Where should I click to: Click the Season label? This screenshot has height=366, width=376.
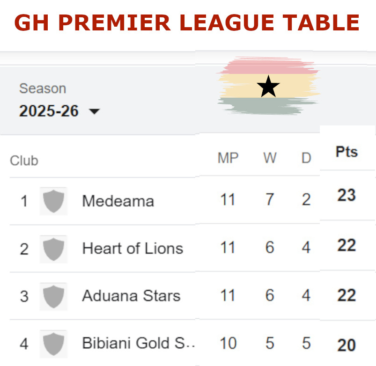[x=43, y=88]
